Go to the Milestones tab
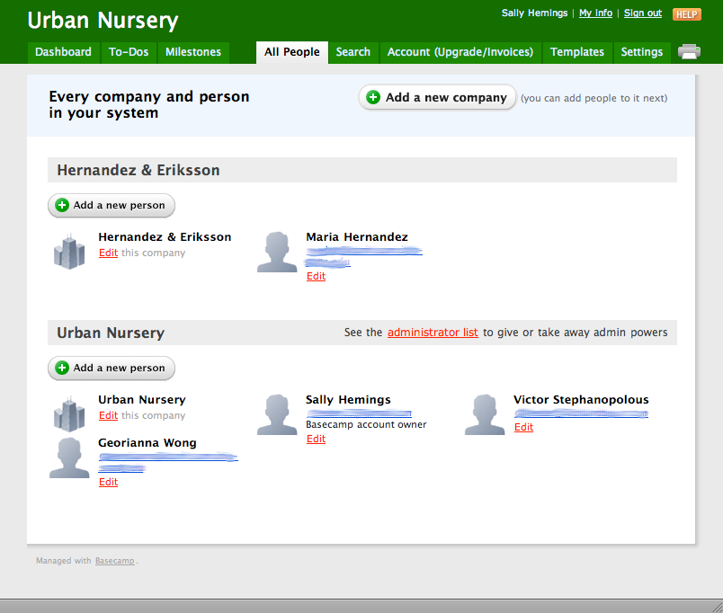723x613 pixels. coord(193,52)
